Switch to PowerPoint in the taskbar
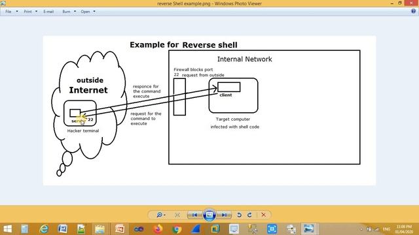The image size is (419, 235). point(119,229)
